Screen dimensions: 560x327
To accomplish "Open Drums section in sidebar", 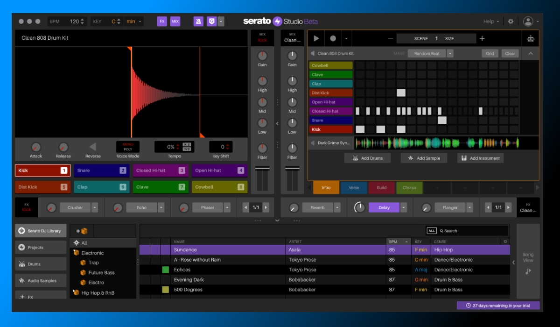I will [x=41, y=264].
